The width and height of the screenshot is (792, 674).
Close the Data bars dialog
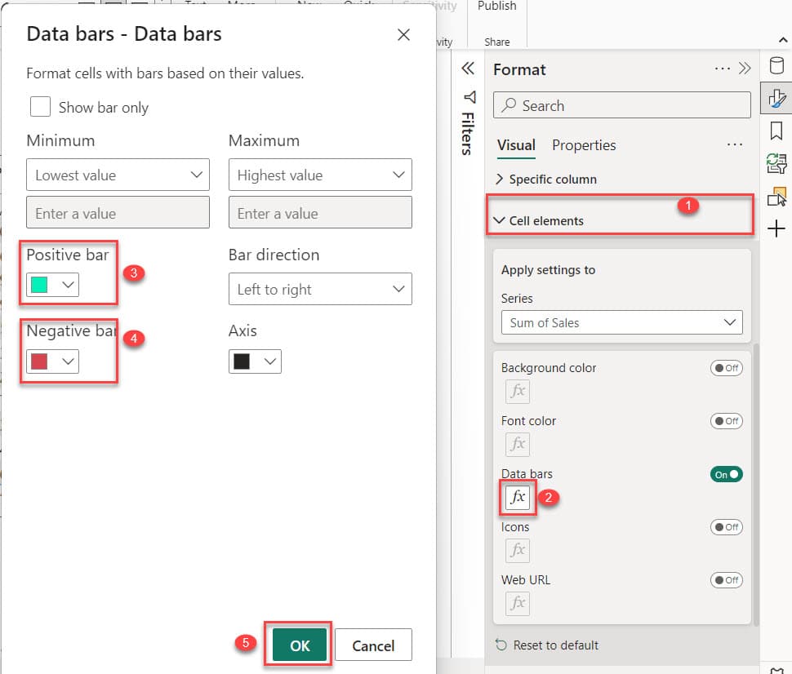click(x=403, y=35)
